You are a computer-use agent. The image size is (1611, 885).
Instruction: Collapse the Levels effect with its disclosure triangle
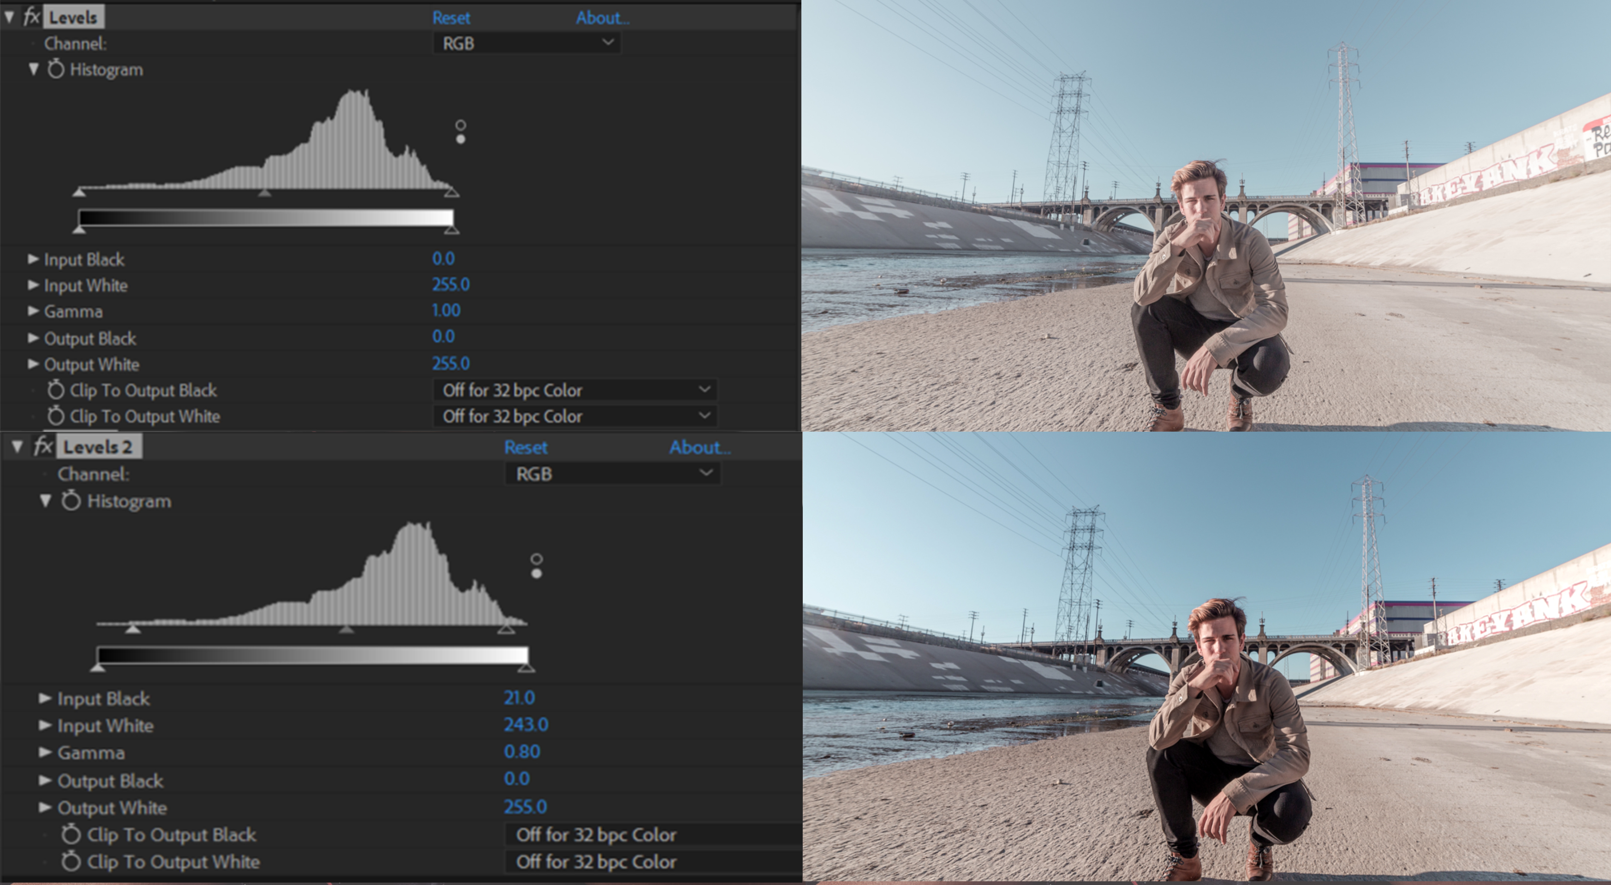pyautogui.click(x=9, y=17)
